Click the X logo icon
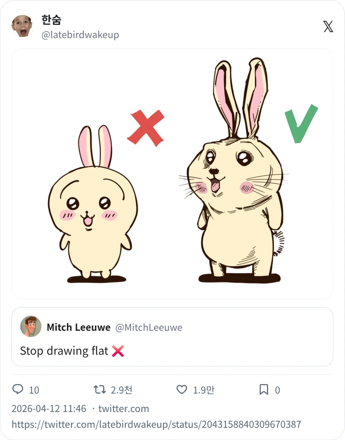This screenshot has width=345, height=440. [x=328, y=26]
